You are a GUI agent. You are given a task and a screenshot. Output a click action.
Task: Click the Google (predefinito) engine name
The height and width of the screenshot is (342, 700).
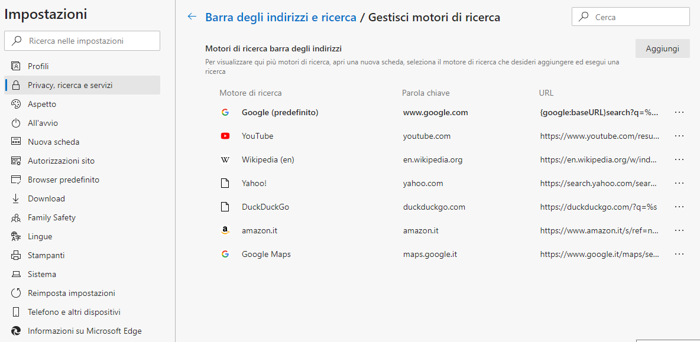point(280,112)
